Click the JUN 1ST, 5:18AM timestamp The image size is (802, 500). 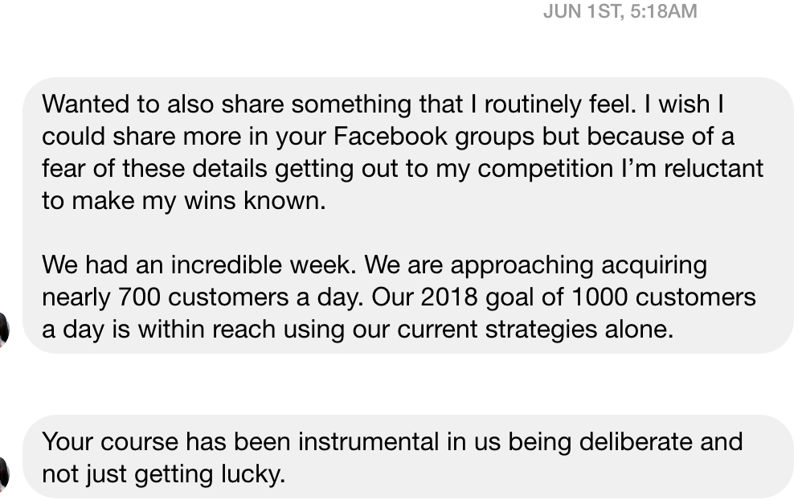click(620, 12)
